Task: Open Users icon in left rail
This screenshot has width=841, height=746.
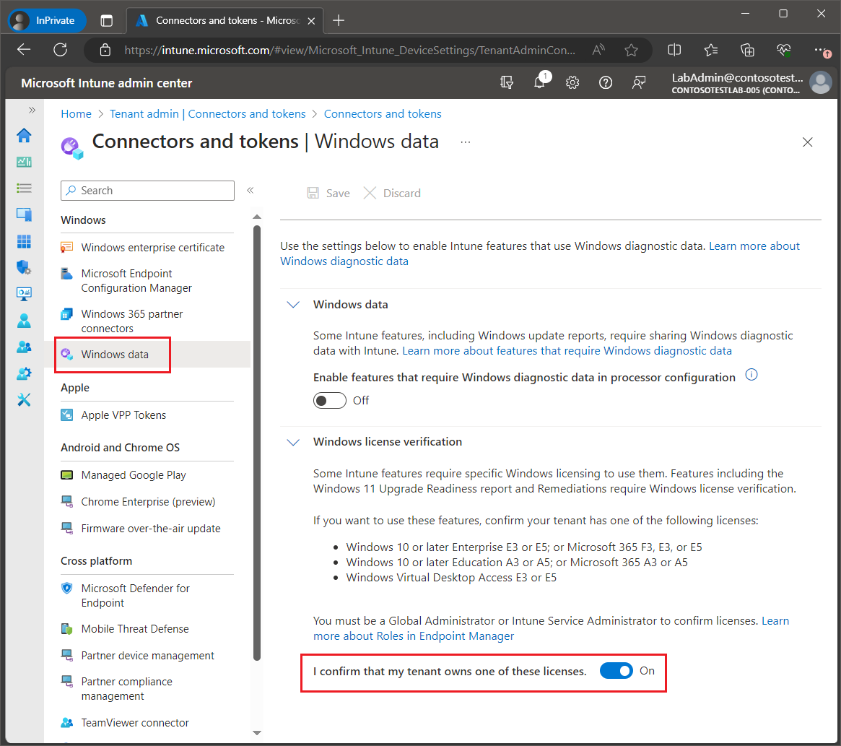Action: point(24,321)
